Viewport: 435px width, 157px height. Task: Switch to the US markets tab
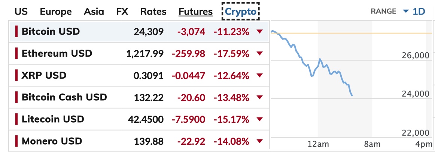tap(21, 12)
